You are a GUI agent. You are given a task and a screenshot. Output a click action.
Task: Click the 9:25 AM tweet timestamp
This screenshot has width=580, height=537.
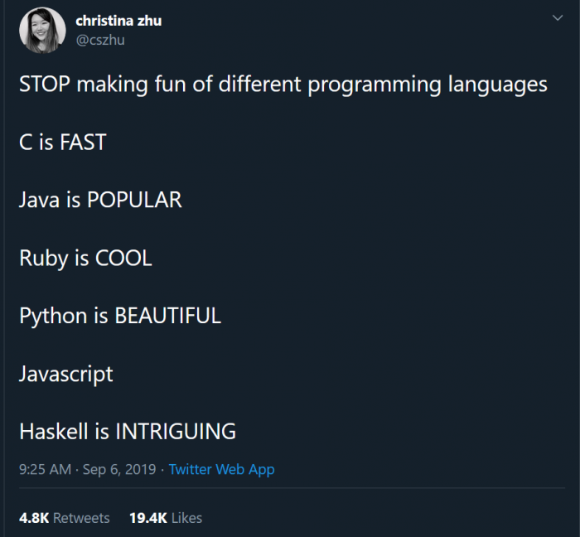45,469
